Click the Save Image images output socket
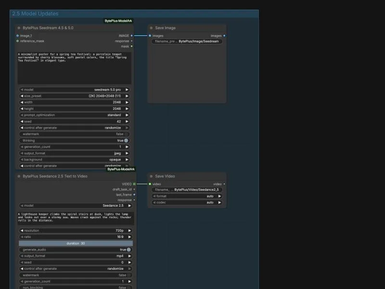 224,36
